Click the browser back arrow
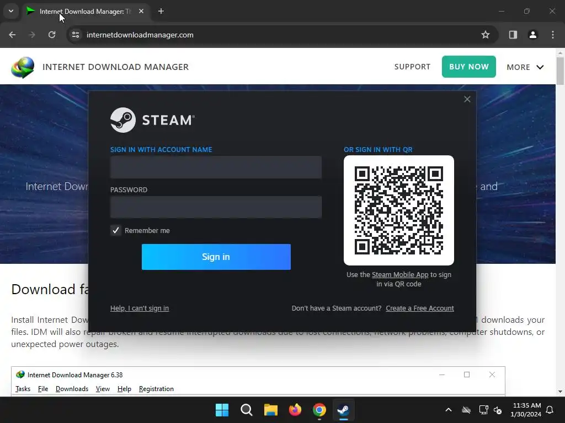The width and height of the screenshot is (565, 423). pos(12,35)
